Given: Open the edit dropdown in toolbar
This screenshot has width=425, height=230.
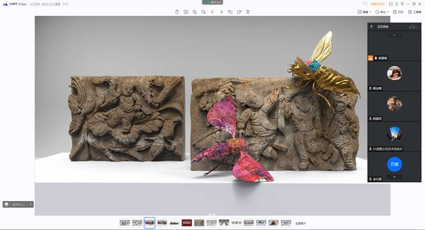Looking at the screenshot, I should pyautogui.click(x=364, y=12).
